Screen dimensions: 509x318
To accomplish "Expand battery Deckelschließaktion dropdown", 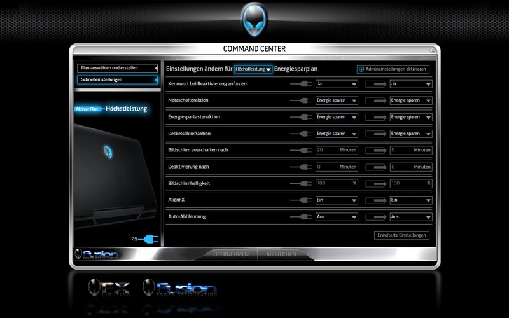I will [411, 134].
